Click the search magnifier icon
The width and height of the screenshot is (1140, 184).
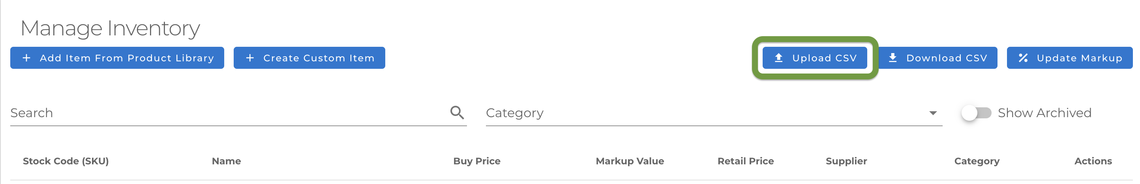(x=457, y=113)
